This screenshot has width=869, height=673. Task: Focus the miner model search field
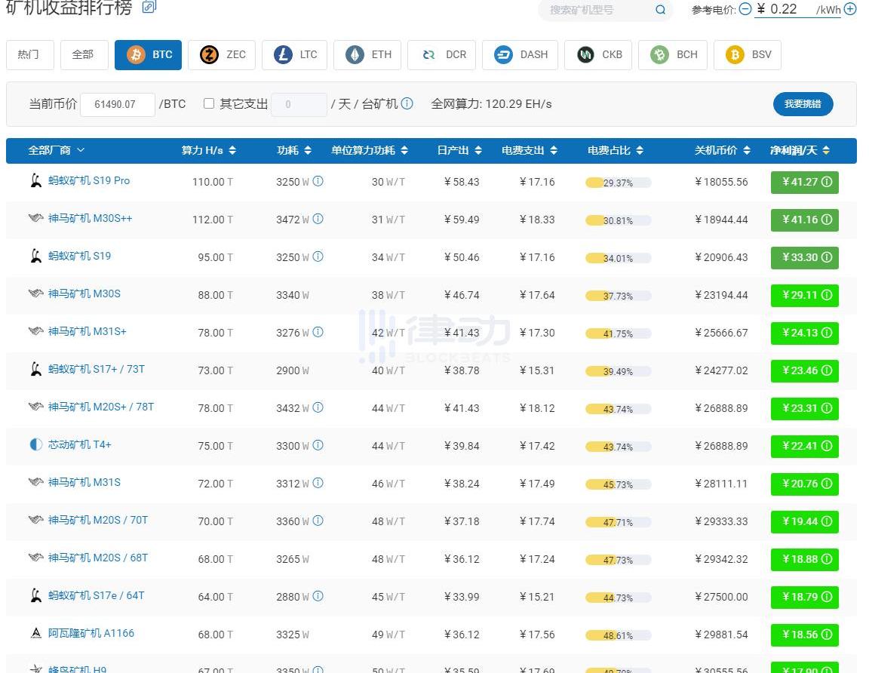(x=599, y=10)
